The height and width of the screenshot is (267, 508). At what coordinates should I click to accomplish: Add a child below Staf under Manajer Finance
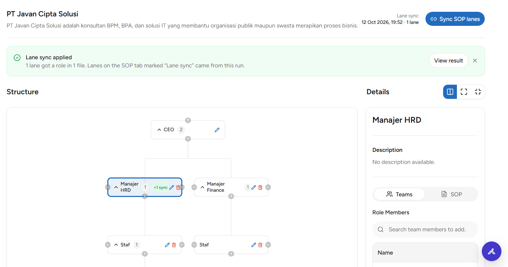pos(231,254)
